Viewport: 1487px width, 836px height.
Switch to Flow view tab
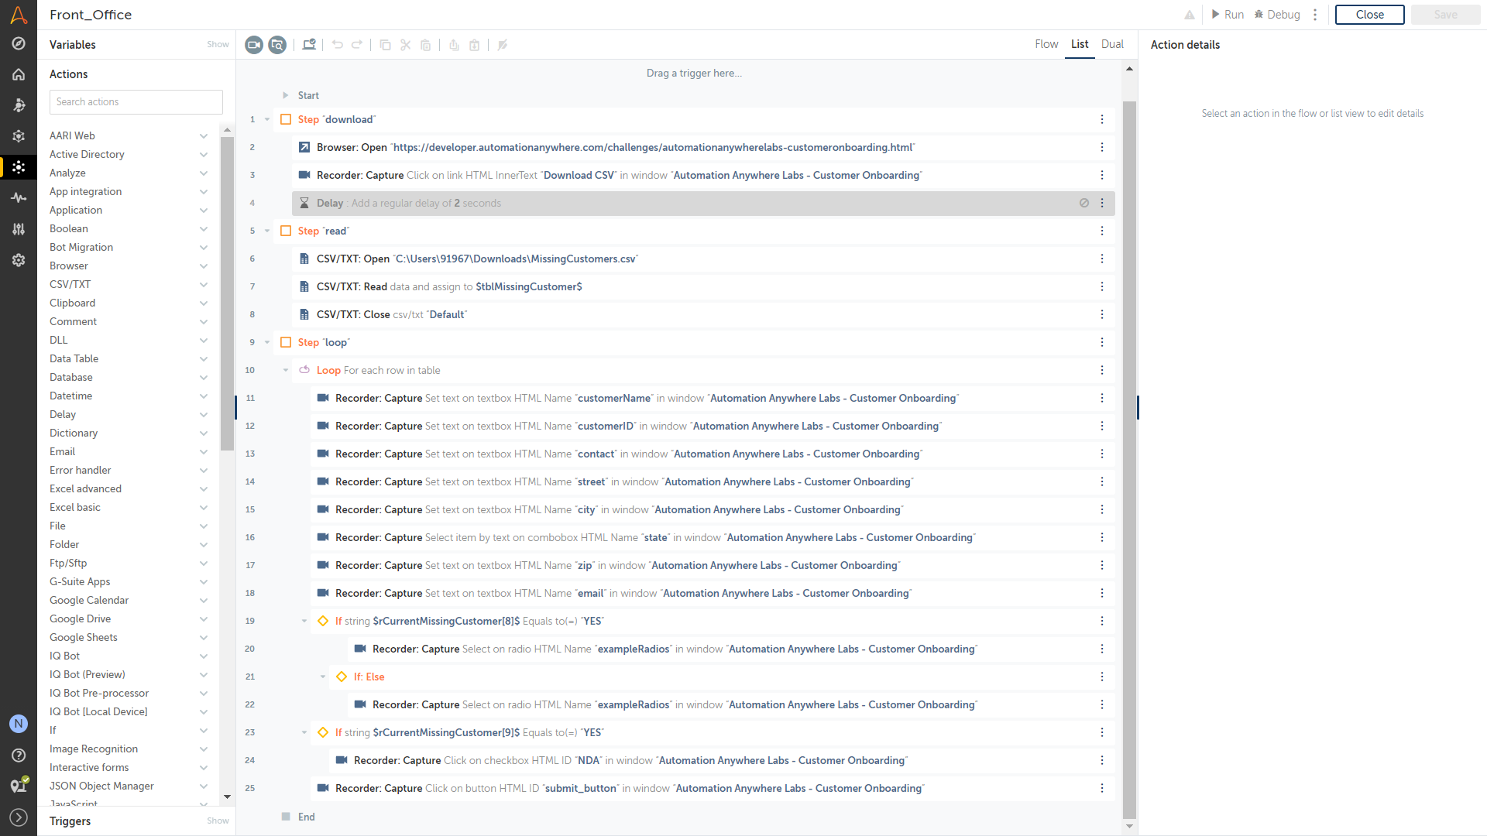tap(1046, 44)
